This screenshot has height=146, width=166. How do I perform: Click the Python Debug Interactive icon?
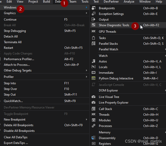click(x=94, y=78)
